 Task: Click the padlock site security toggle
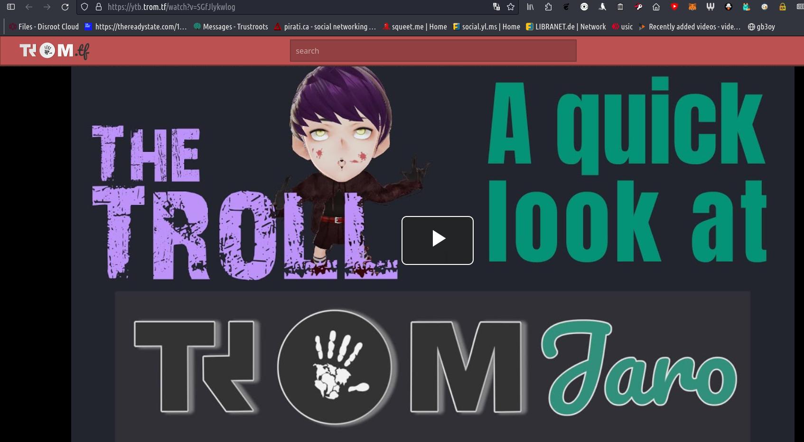(99, 7)
